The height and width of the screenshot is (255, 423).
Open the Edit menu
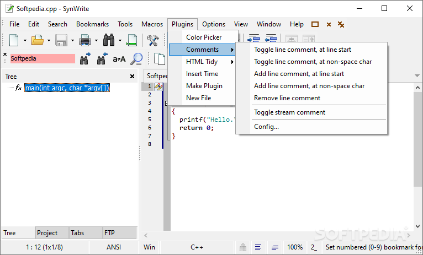tap(34, 24)
